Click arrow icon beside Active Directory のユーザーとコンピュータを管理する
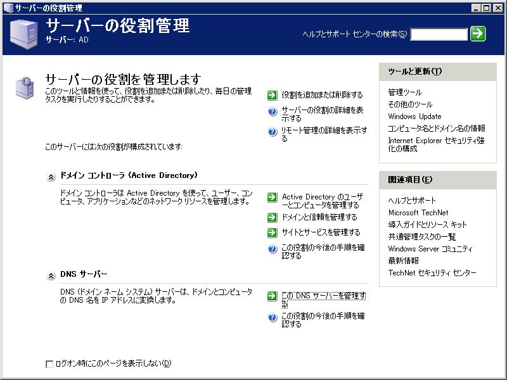507x380 pixels. [273, 197]
